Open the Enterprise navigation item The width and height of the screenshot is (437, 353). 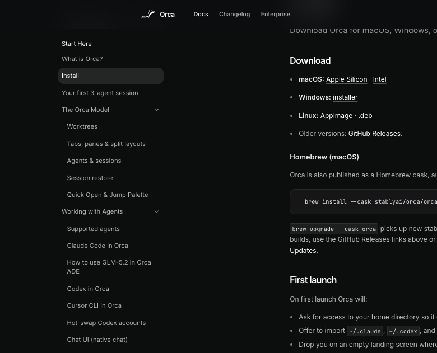(275, 14)
